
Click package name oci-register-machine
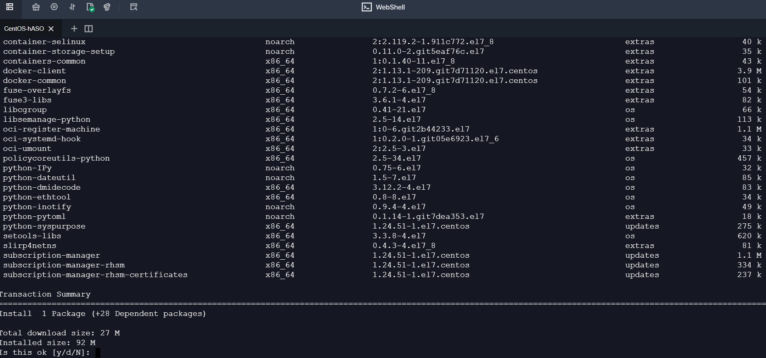(x=51, y=129)
